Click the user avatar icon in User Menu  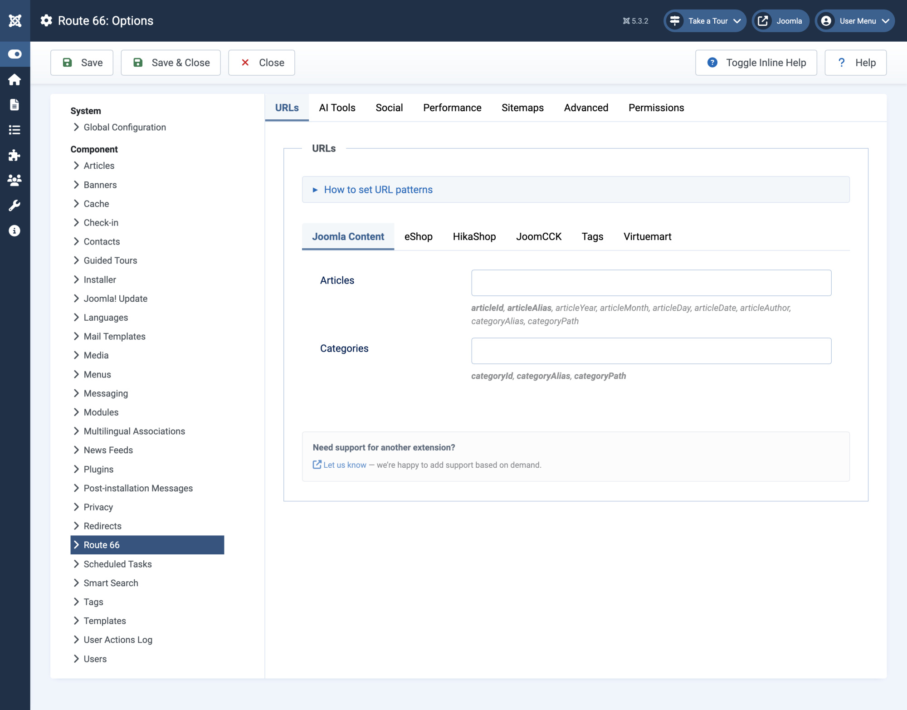tap(826, 21)
